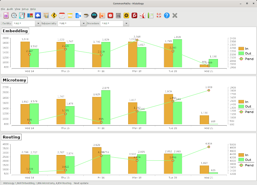Viewport: 257px width, 185px height.
Task: Click the clock 24-hour toolbar icon
Action: click(14, 15)
